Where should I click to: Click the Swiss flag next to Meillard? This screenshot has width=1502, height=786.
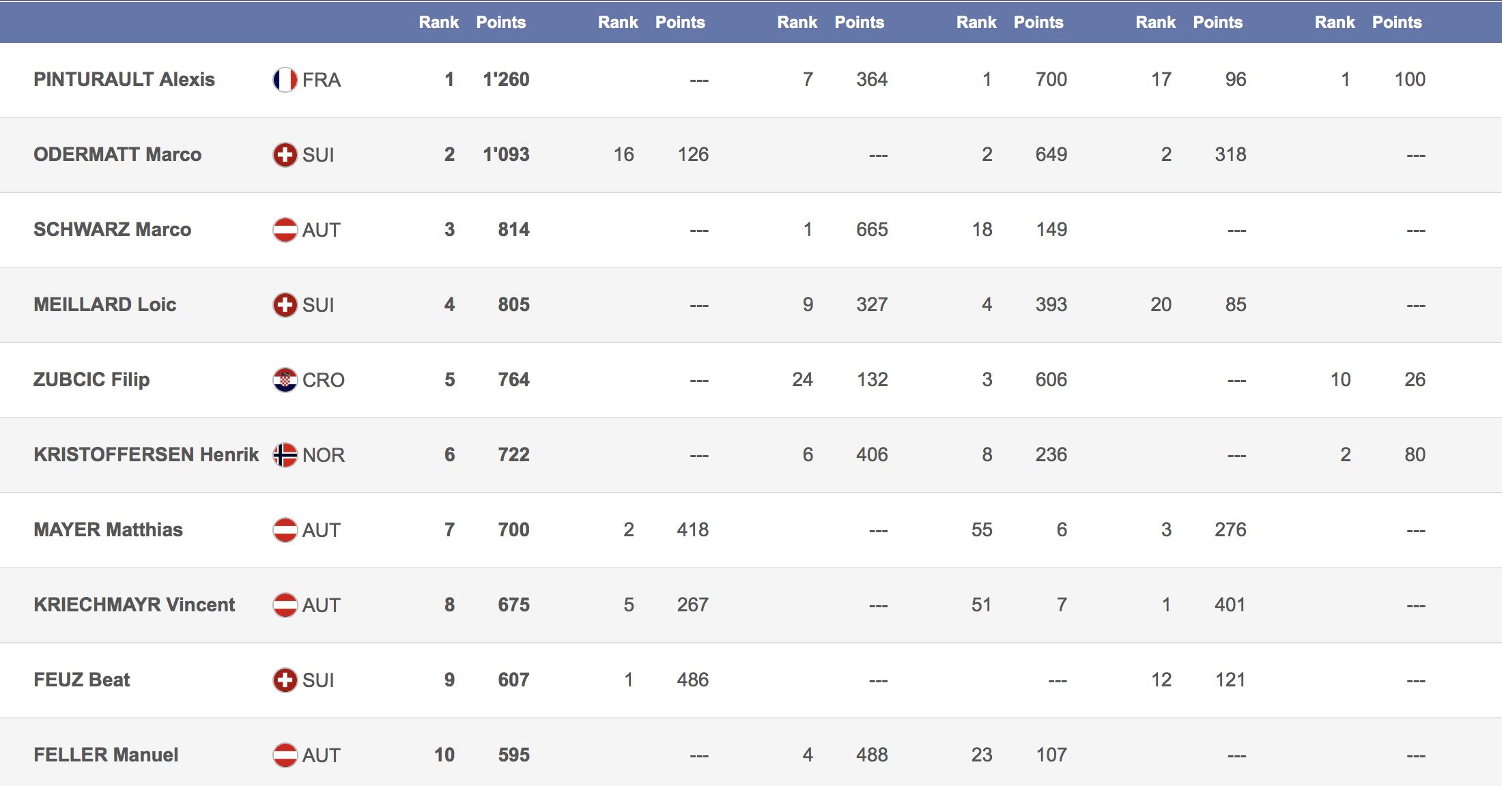click(285, 305)
